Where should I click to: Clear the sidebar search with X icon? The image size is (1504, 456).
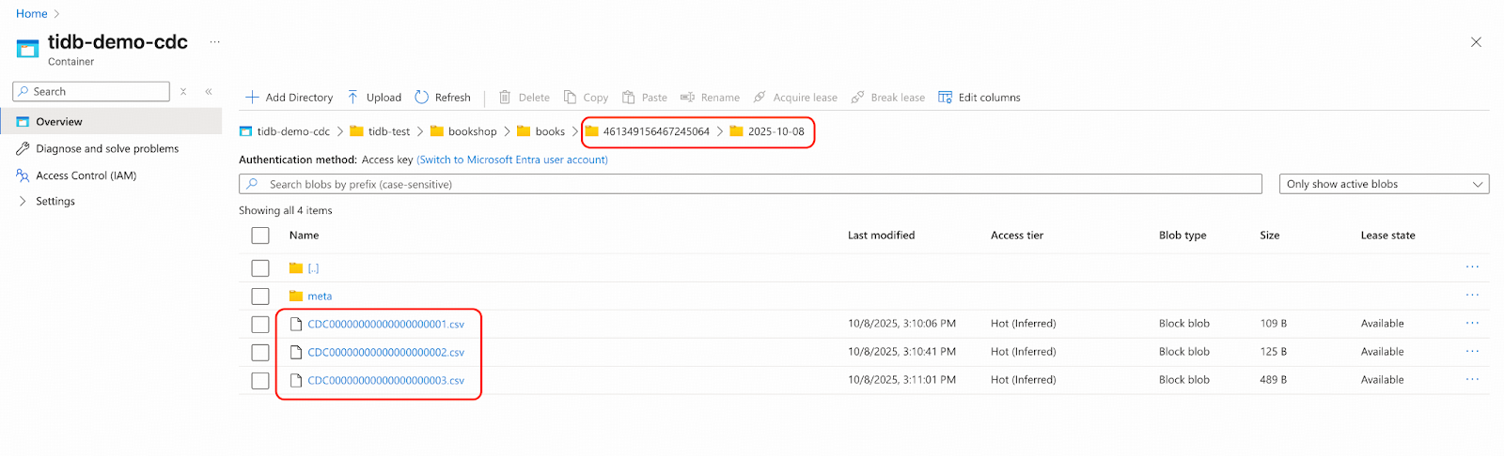pyautogui.click(x=183, y=92)
